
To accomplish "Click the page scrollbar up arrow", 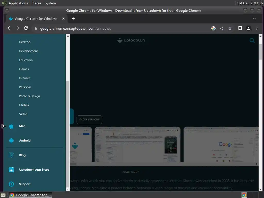I will coord(260,36).
